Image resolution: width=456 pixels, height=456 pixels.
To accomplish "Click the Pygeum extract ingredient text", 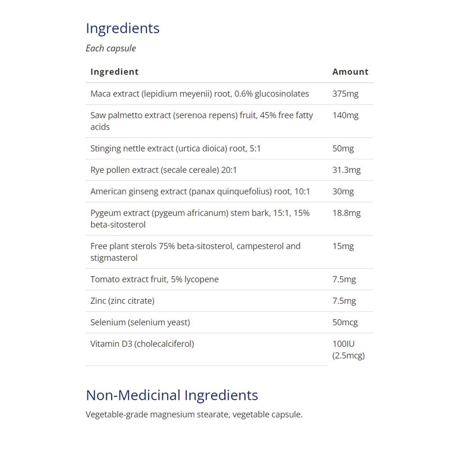I will [x=200, y=218].
